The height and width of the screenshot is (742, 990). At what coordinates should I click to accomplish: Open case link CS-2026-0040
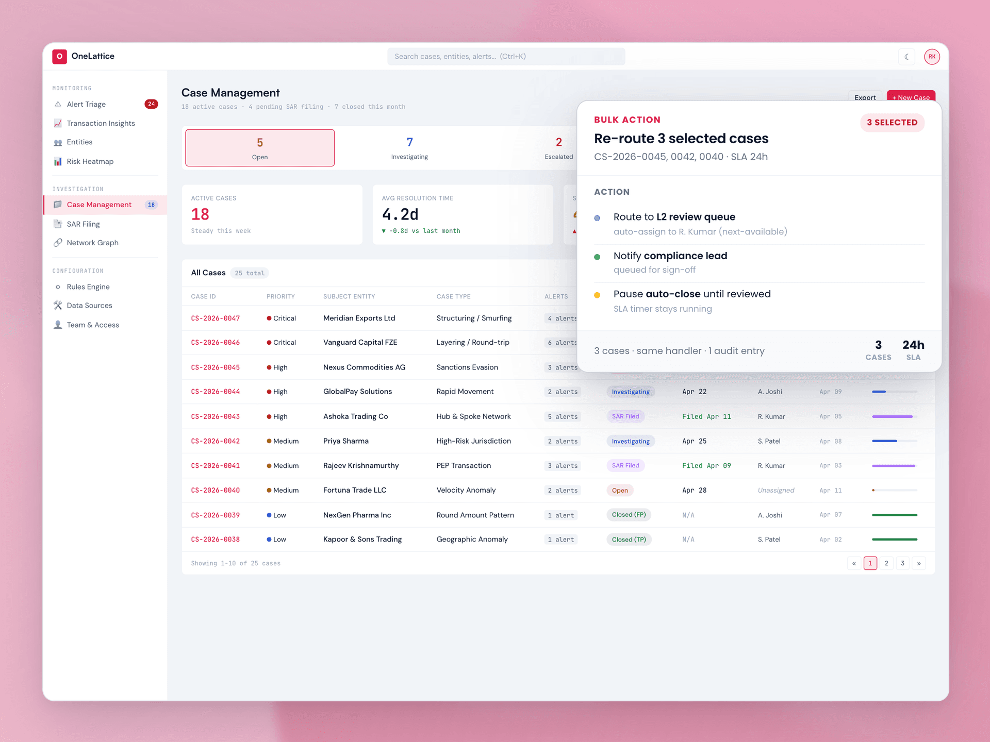pyautogui.click(x=216, y=490)
